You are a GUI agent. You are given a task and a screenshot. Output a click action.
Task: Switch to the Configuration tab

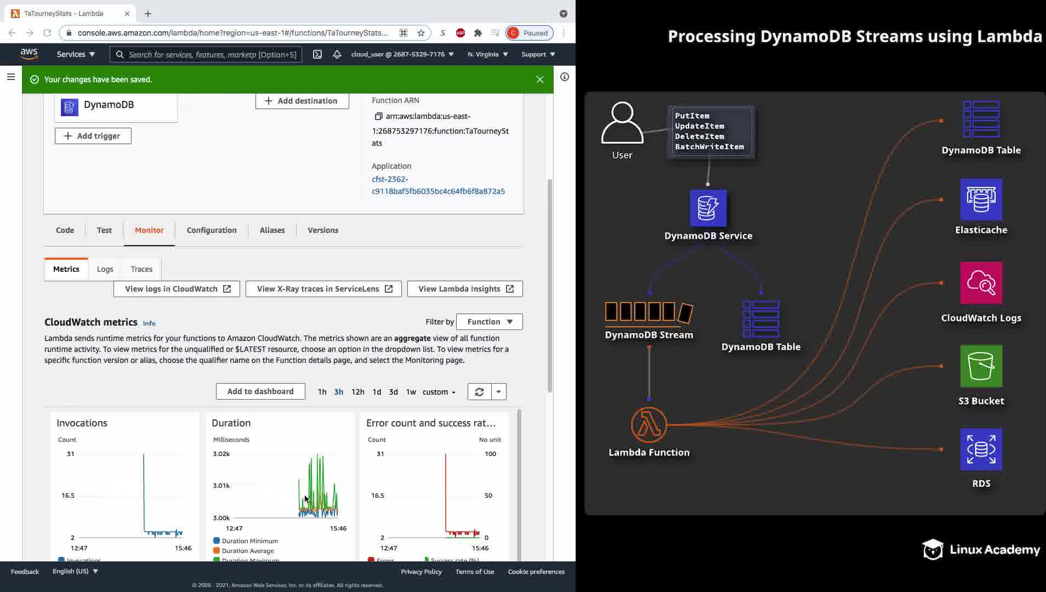[212, 230]
